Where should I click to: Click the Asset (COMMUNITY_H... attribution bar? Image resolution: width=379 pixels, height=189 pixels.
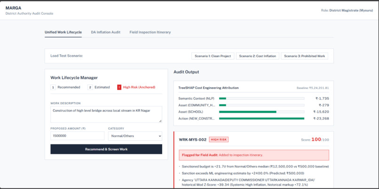coord(261,105)
